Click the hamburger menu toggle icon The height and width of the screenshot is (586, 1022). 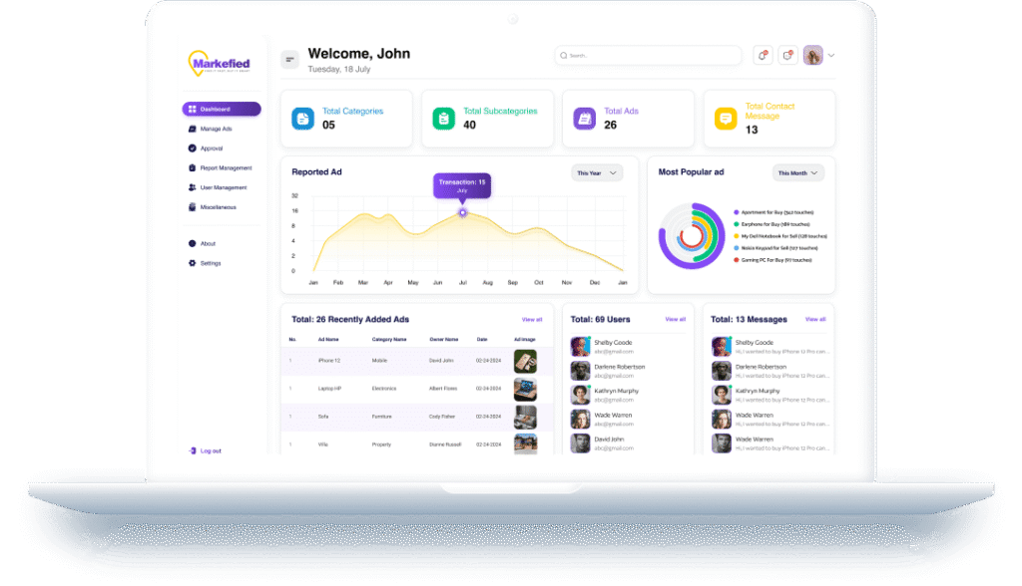290,60
